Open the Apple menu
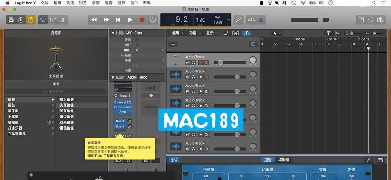Viewport: 391px width, 180px height. pos(7,3)
